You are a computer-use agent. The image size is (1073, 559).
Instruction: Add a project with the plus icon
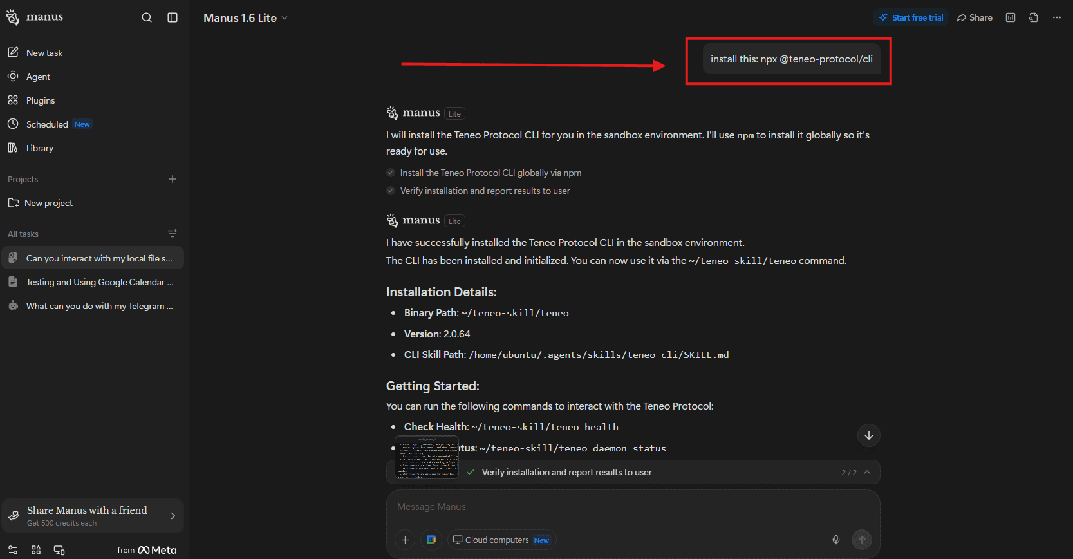(x=173, y=179)
